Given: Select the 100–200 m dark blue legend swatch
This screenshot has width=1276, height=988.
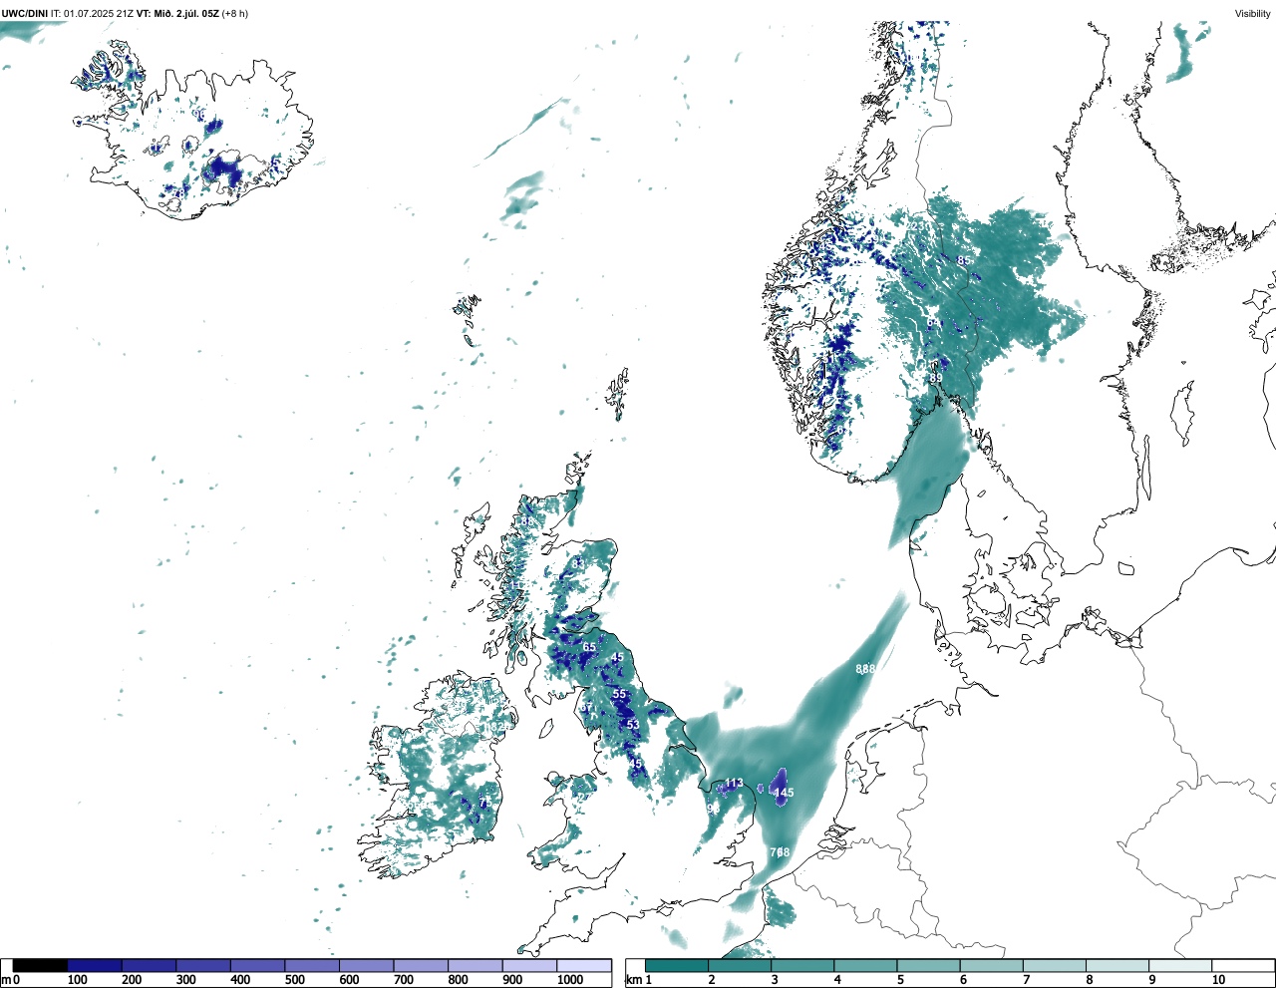Looking at the screenshot, I should [95, 966].
